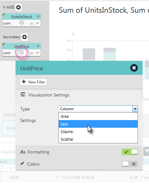149x186 pixels.
Task: Click the New Filter button
Action: pyautogui.click(x=33, y=82)
